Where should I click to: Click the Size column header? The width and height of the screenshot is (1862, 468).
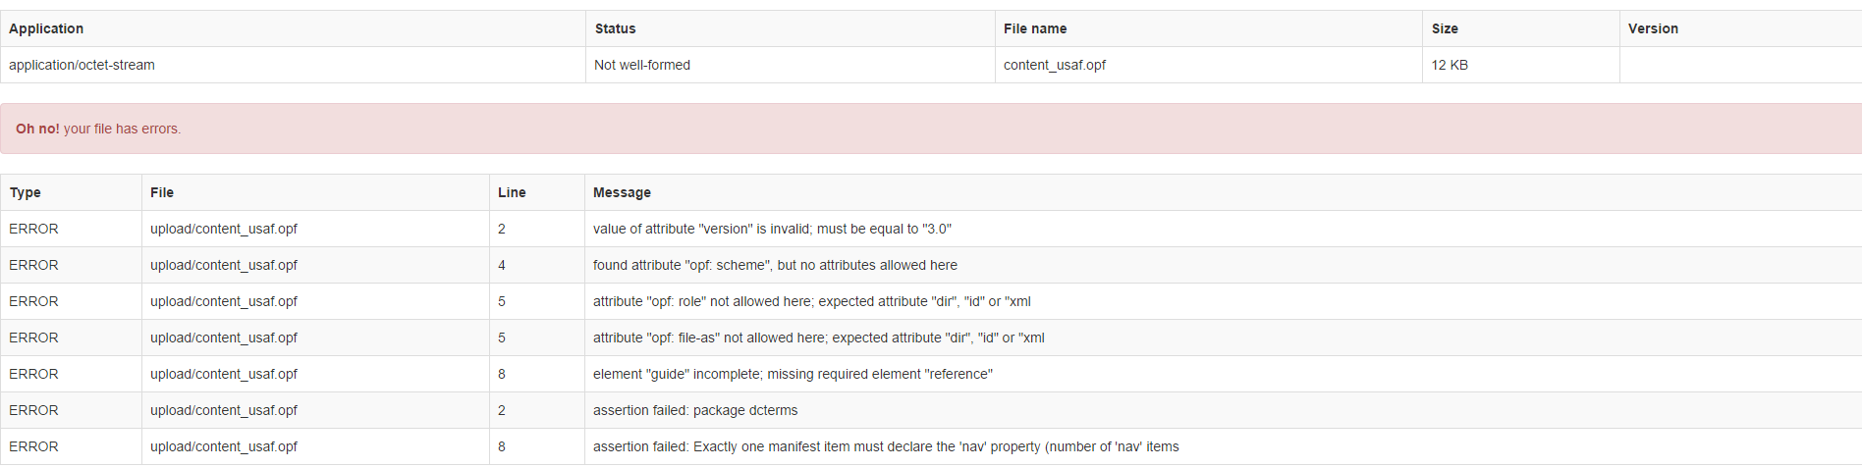click(1444, 28)
